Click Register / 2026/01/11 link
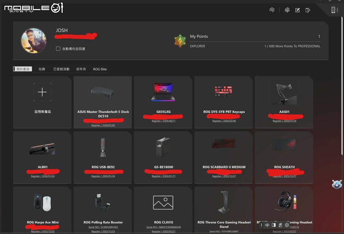 (x=164, y=176)
